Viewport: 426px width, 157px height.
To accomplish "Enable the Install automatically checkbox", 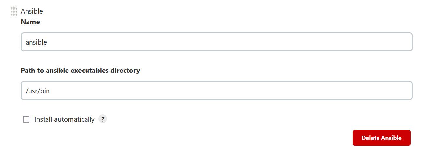I will point(26,119).
